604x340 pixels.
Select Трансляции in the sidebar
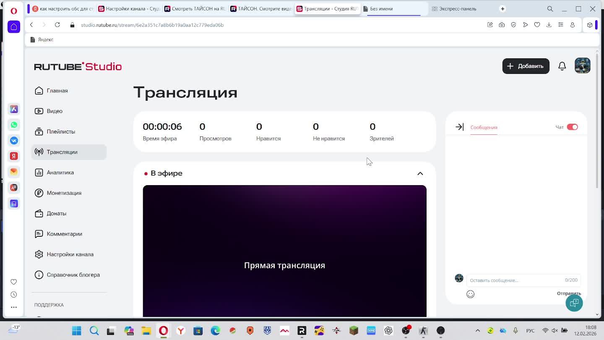69,152
